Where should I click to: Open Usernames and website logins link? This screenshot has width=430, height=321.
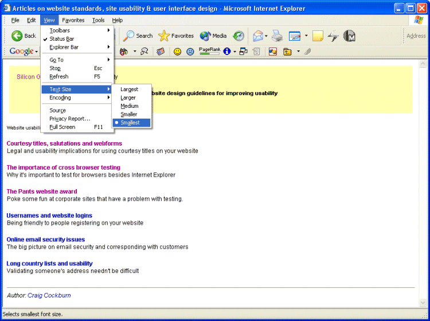pos(49,216)
